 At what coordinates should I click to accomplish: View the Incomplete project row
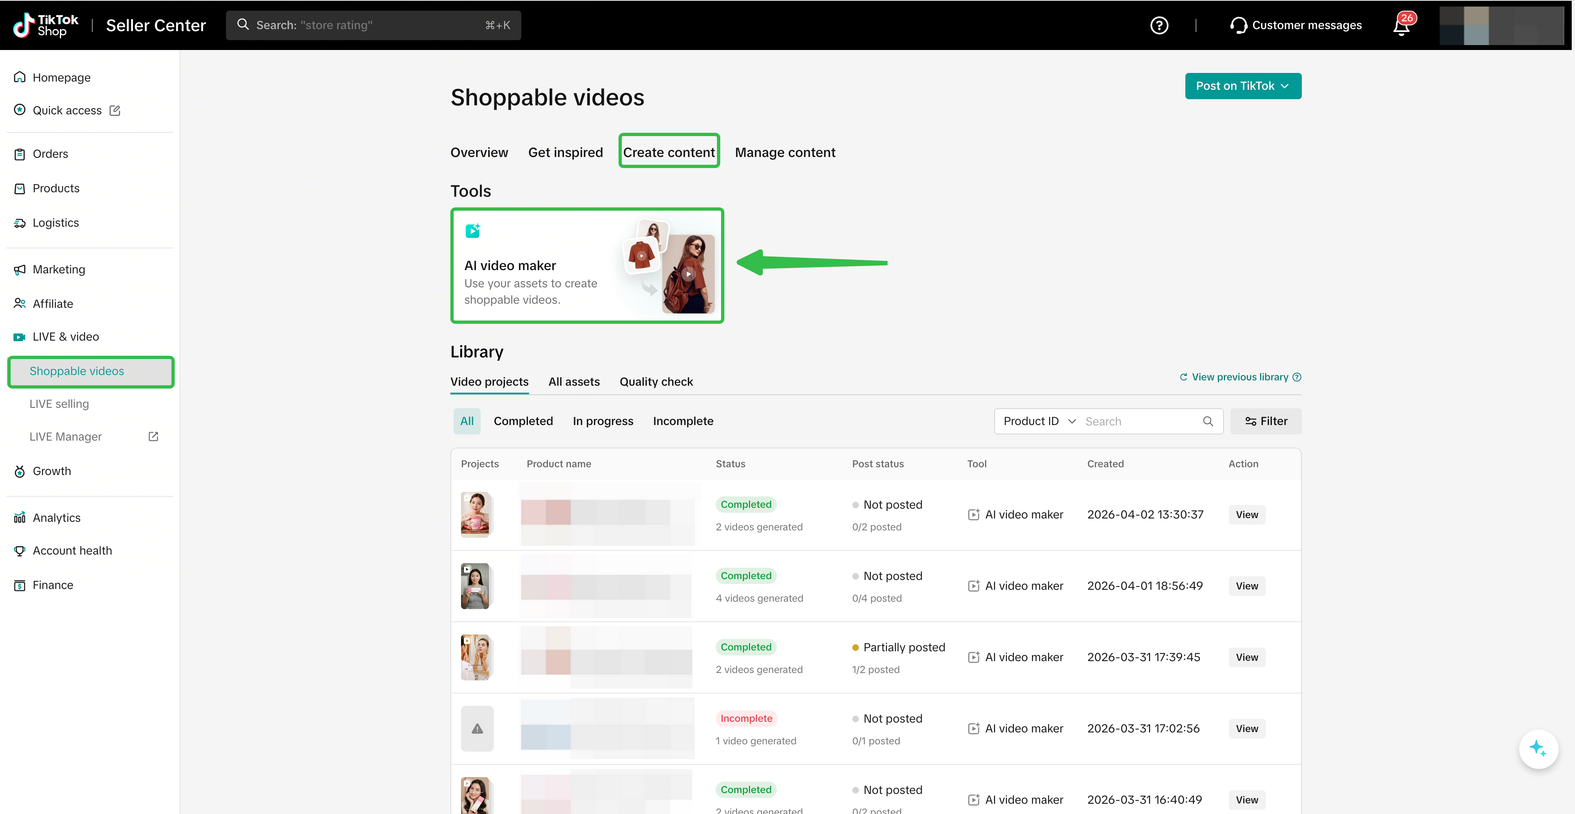(x=1247, y=728)
